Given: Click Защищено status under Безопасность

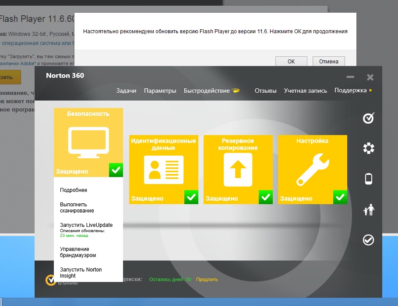Looking at the screenshot, I should 72,171.
